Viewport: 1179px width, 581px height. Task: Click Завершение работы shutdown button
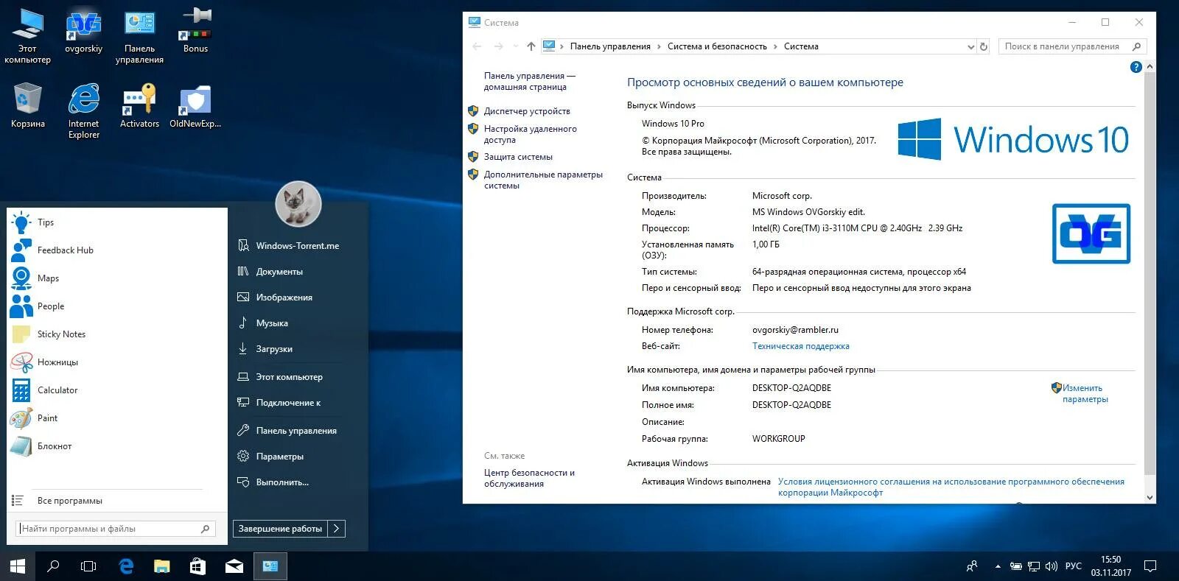280,529
